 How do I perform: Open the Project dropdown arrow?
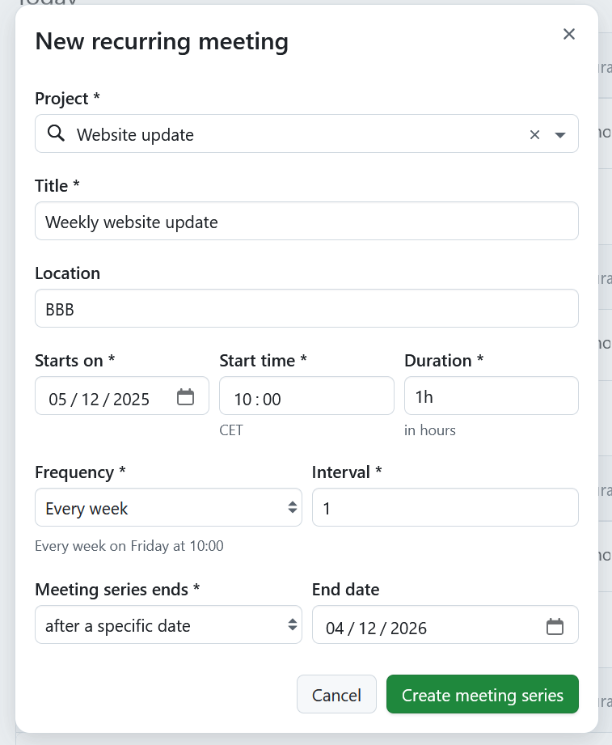click(x=560, y=134)
